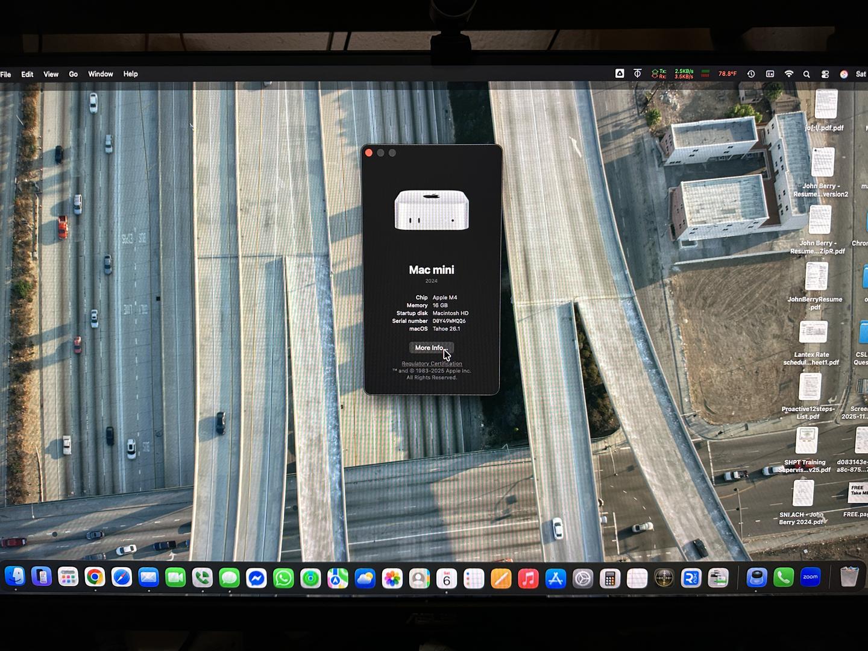Select the SHPT Training Supervisor PDF file
868x651 pixels.
click(805, 450)
